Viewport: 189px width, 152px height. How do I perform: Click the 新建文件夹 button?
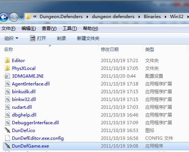[x=88, y=38]
